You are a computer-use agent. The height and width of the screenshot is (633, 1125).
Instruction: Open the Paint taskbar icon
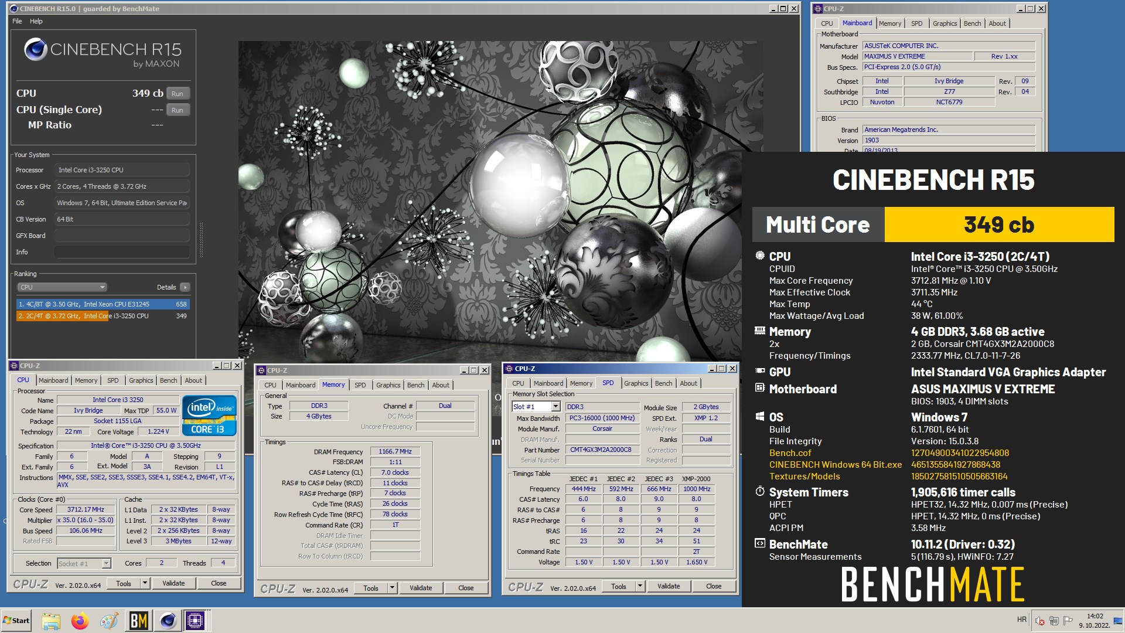coord(109,621)
